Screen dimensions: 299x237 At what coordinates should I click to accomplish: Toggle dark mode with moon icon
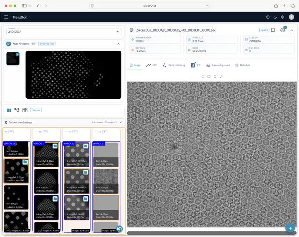click(275, 17)
